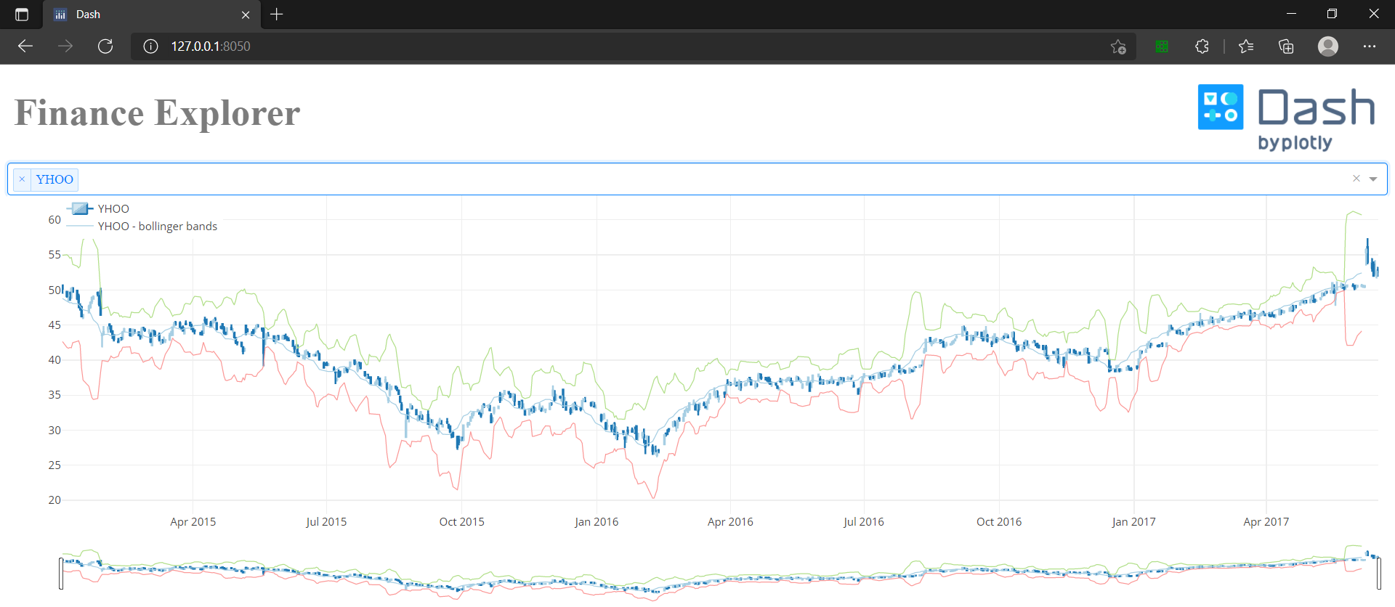Open browser Collections
The width and height of the screenshot is (1395, 607).
(x=1286, y=46)
